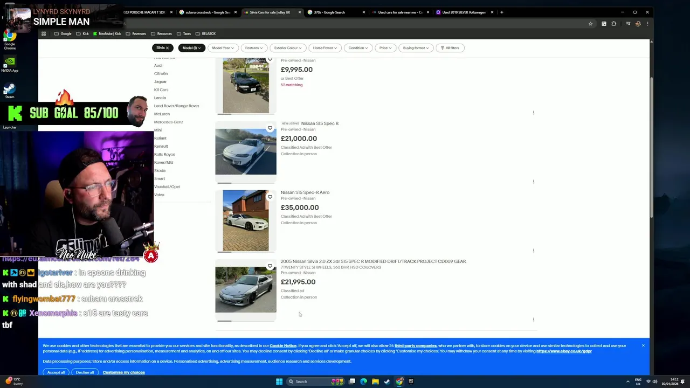The image size is (690, 388).
Task: Open more options for £21,000 listing
Action: click(x=534, y=182)
